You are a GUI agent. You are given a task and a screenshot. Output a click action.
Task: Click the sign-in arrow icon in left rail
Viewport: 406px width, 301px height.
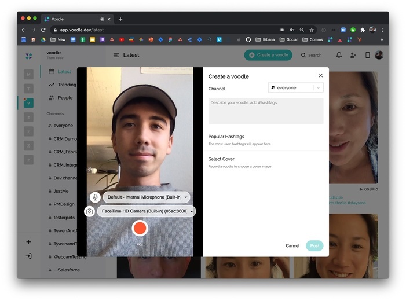click(28, 256)
